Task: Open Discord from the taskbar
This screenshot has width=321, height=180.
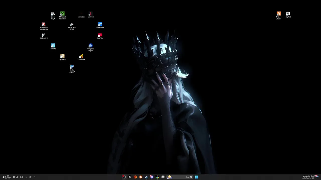Action: (152, 177)
